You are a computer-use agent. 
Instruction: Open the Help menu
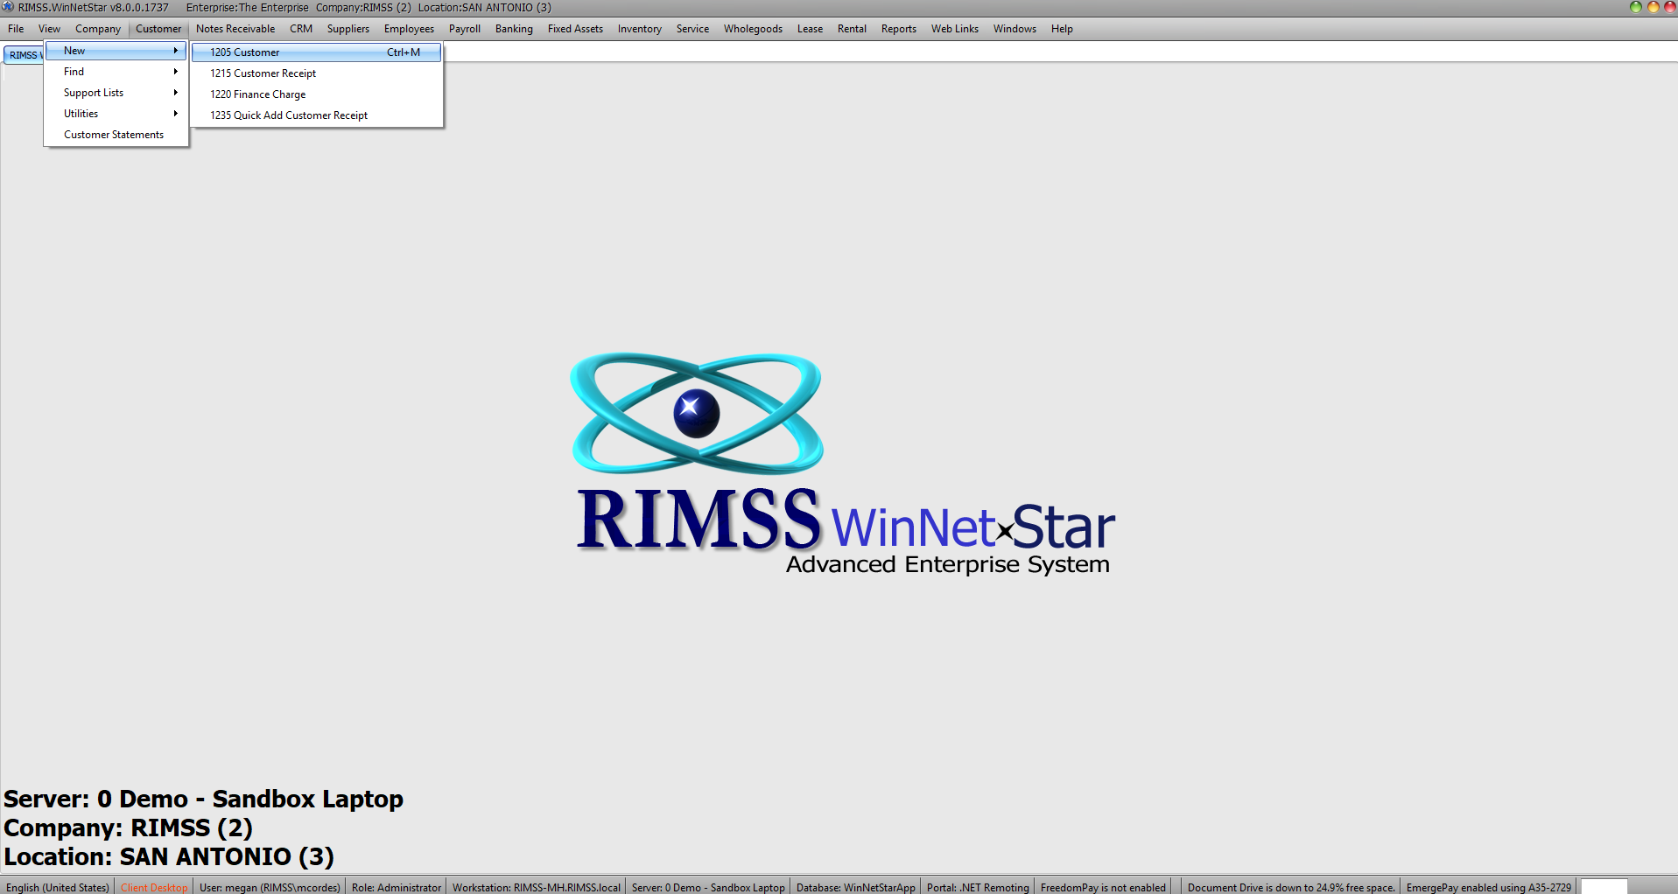tap(1062, 29)
